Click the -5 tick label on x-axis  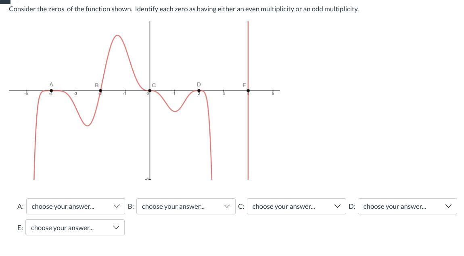(27, 94)
